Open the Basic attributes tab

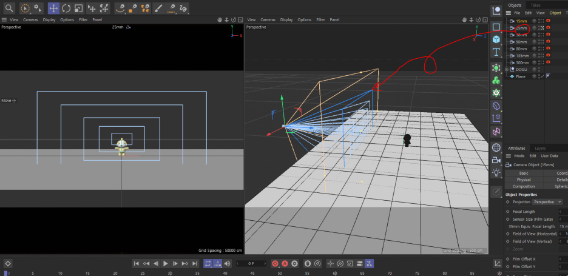point(524,173)
